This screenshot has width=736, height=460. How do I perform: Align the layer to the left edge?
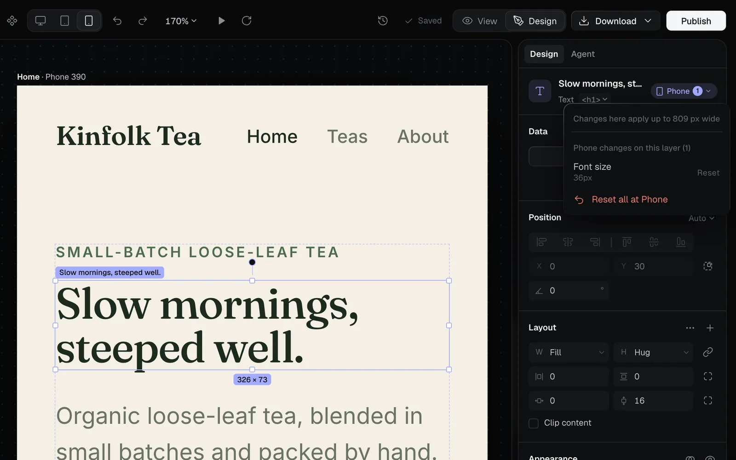click(x=542, y=242)
